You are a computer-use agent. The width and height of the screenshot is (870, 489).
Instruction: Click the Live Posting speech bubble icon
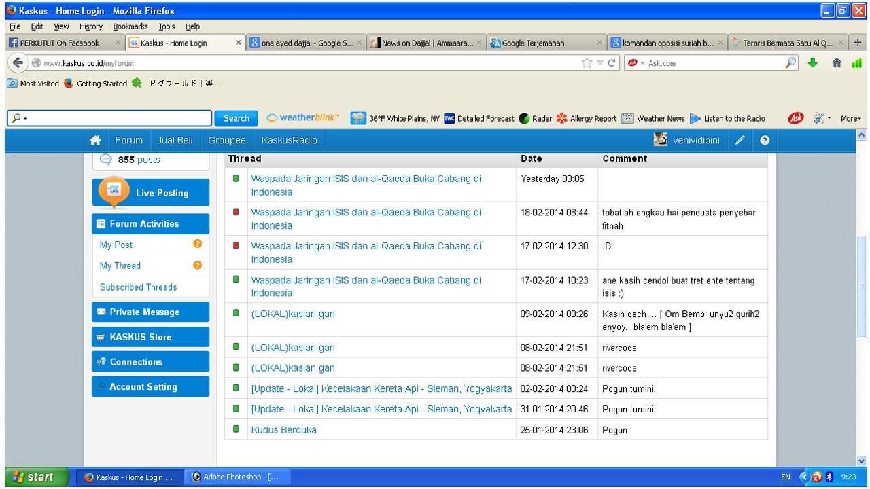point(114,192)
